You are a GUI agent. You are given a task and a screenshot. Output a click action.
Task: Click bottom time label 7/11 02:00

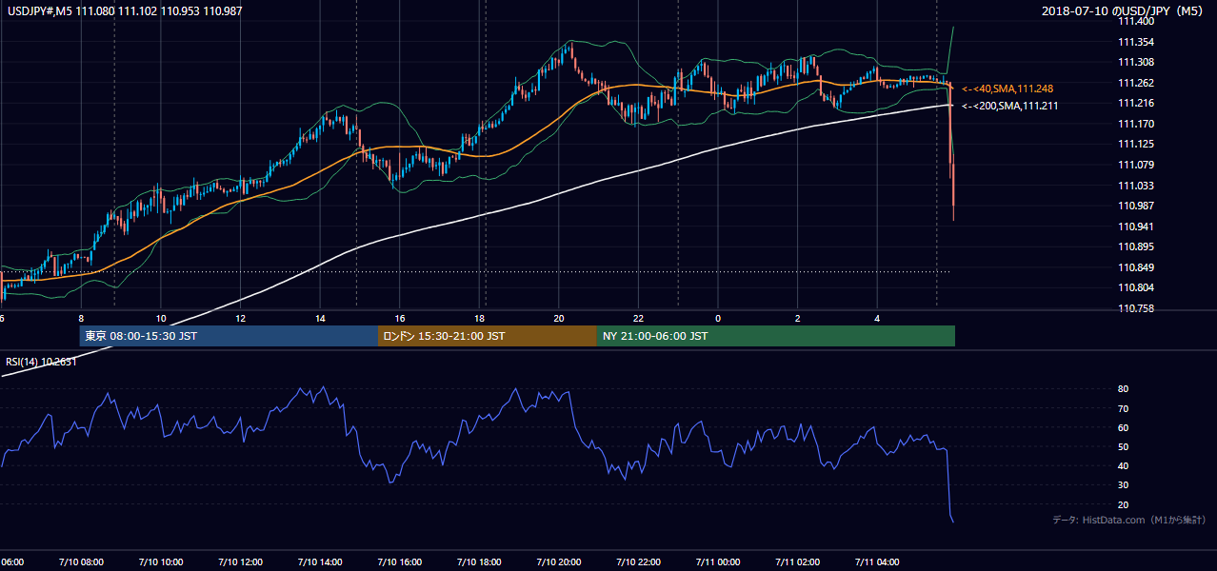point(797,562)
